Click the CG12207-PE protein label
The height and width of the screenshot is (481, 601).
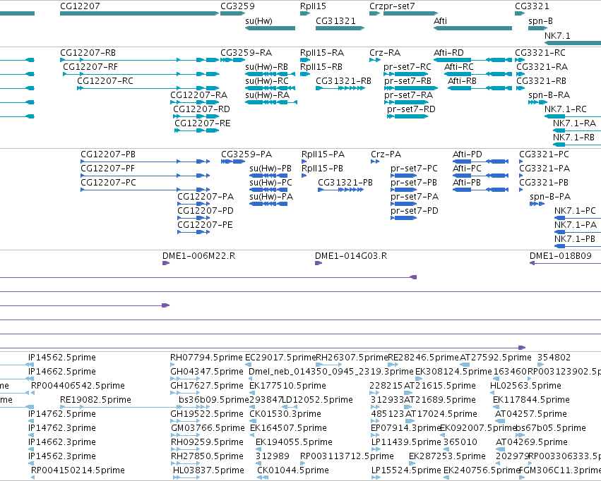pyautogui.click(x=205, y=224)
